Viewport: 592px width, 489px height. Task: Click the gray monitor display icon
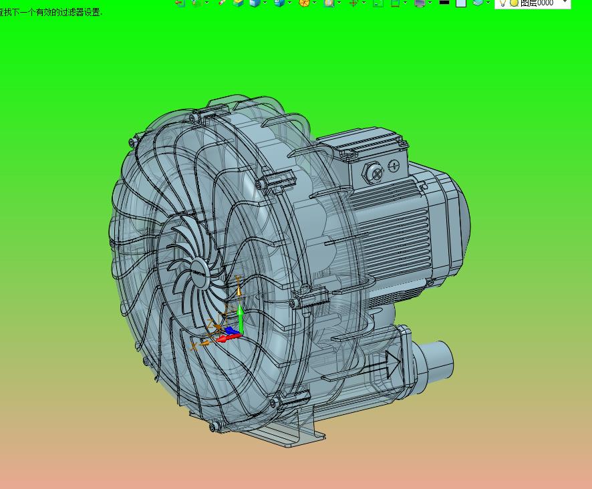[x=420, y=3]
